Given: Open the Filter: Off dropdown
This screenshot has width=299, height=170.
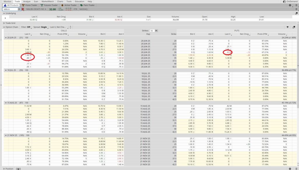Looking at the screenshot, I should pyautogui.click(x=26, y=27).
